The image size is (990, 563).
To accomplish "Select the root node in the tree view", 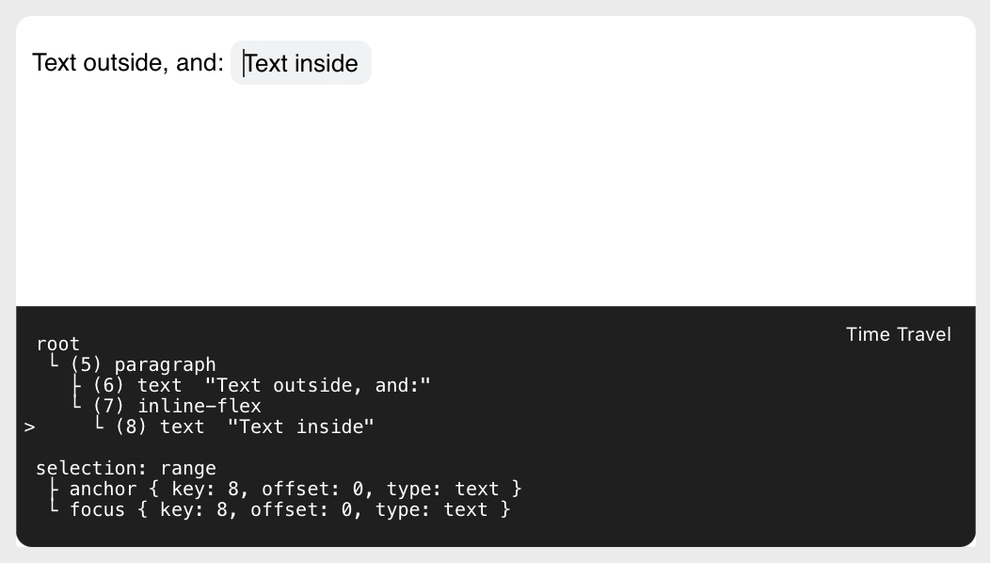I will click(x=58, y=344).
